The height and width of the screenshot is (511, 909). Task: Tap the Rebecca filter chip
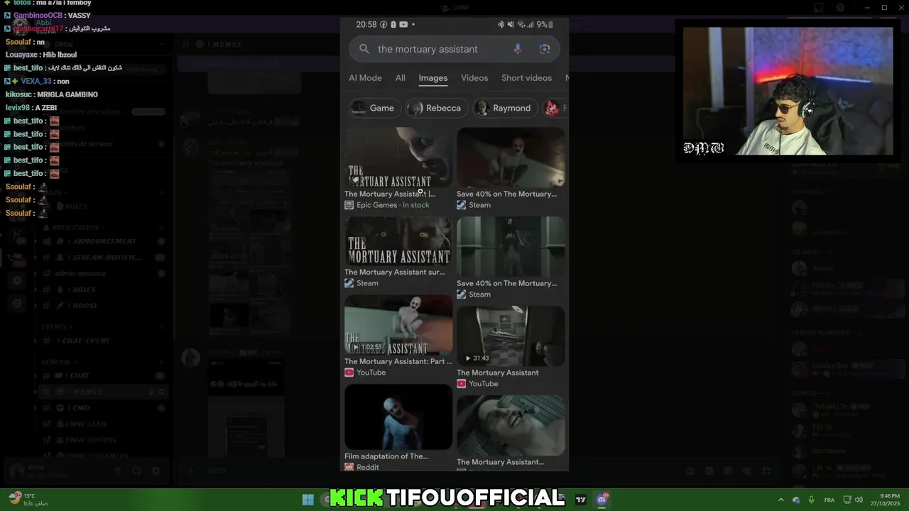436,108
